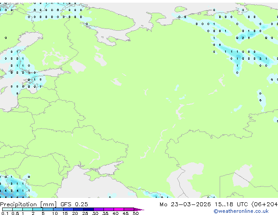Click the 'GFS 0.25' model label
Image resolution: width=278 pixels, height=215 pixels.
pyautogui.click(x=74, y=204)
